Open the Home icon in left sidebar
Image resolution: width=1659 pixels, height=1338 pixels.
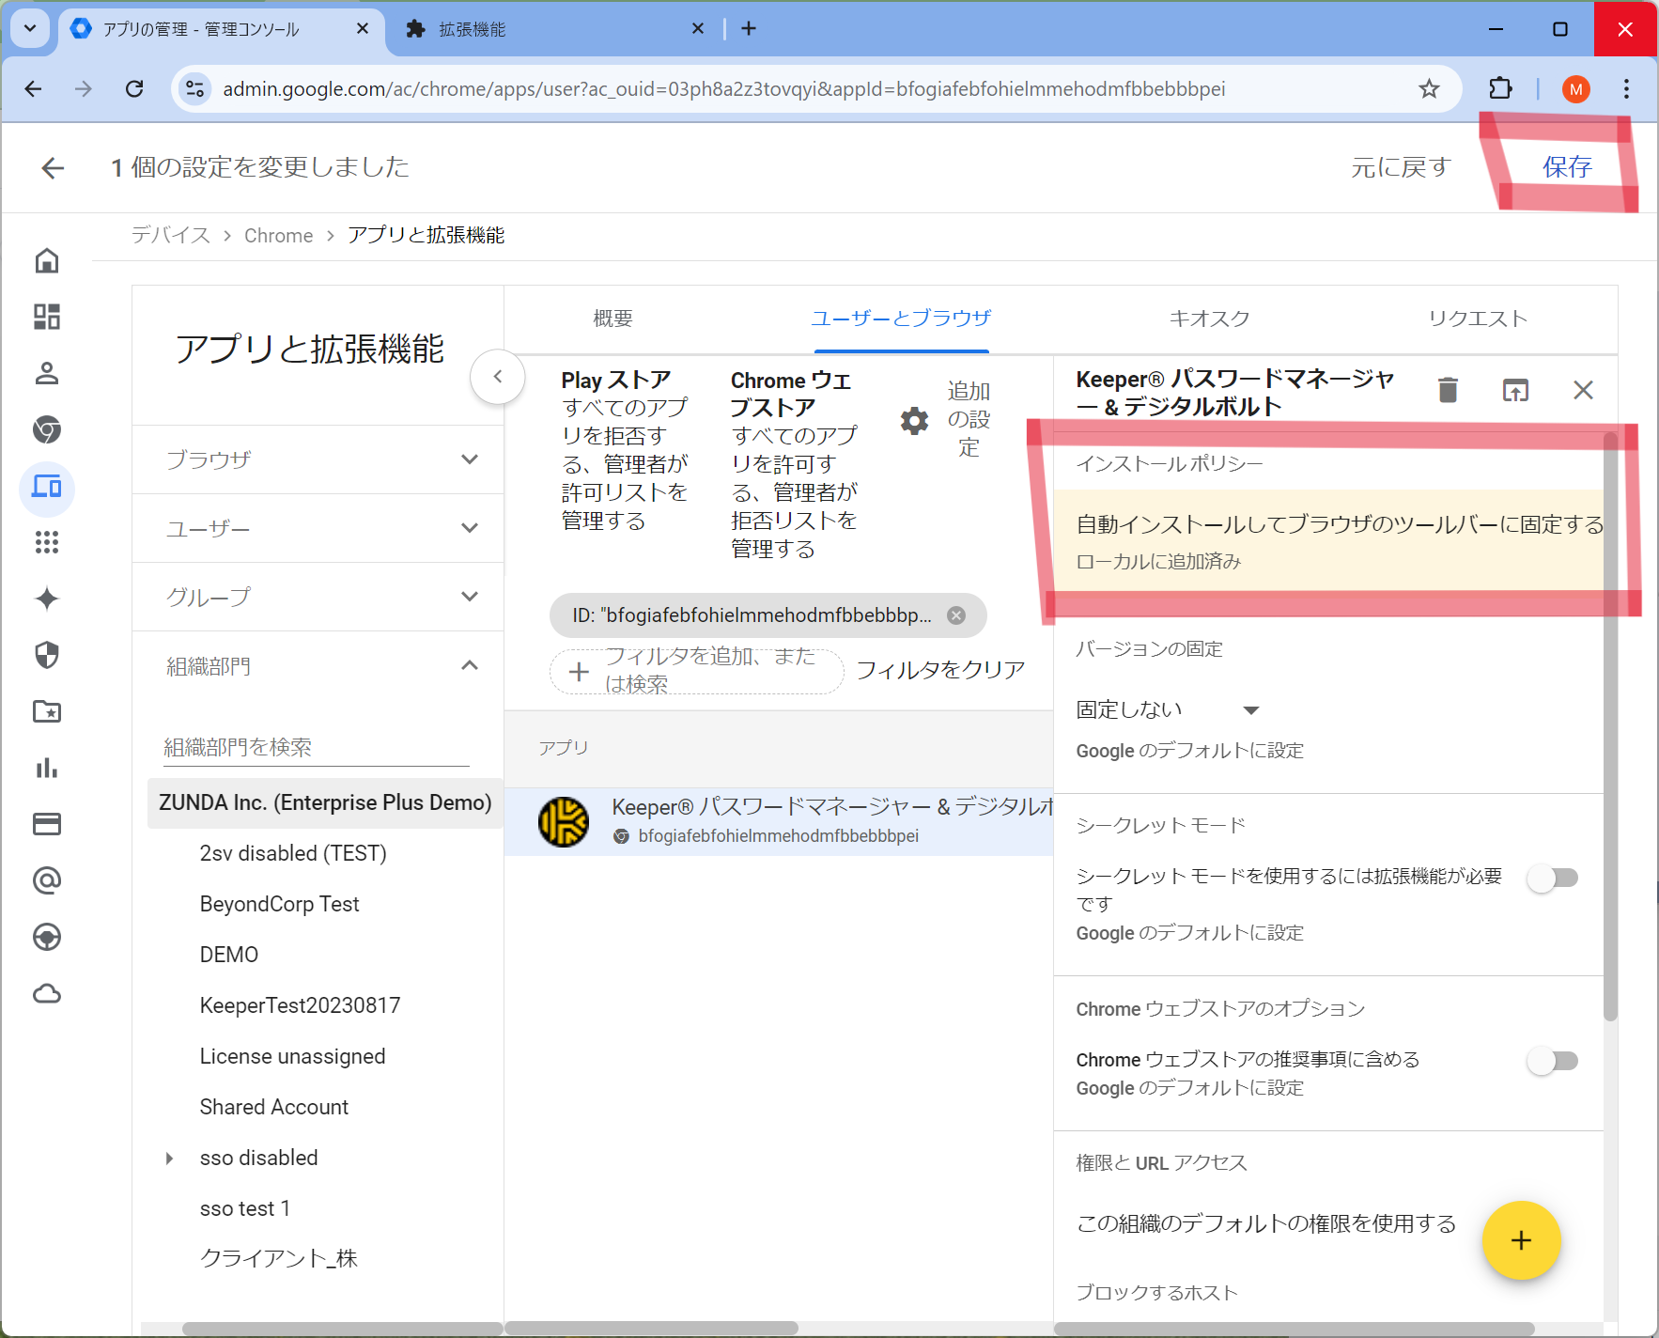pos(47,260)
